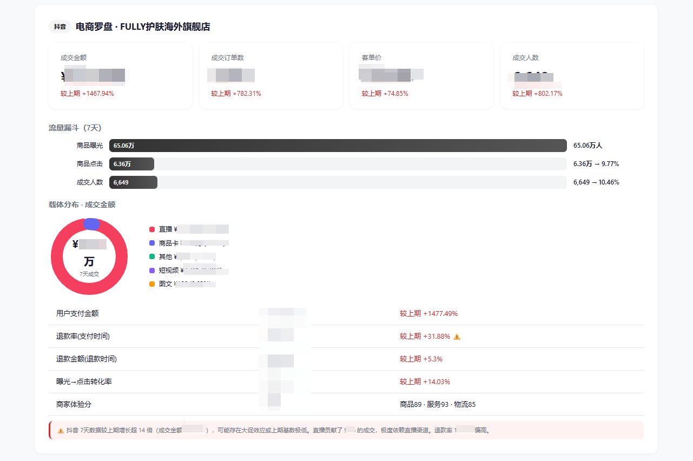
Task: Click the warning icon beside +31.88%
Action: [457, 337]
